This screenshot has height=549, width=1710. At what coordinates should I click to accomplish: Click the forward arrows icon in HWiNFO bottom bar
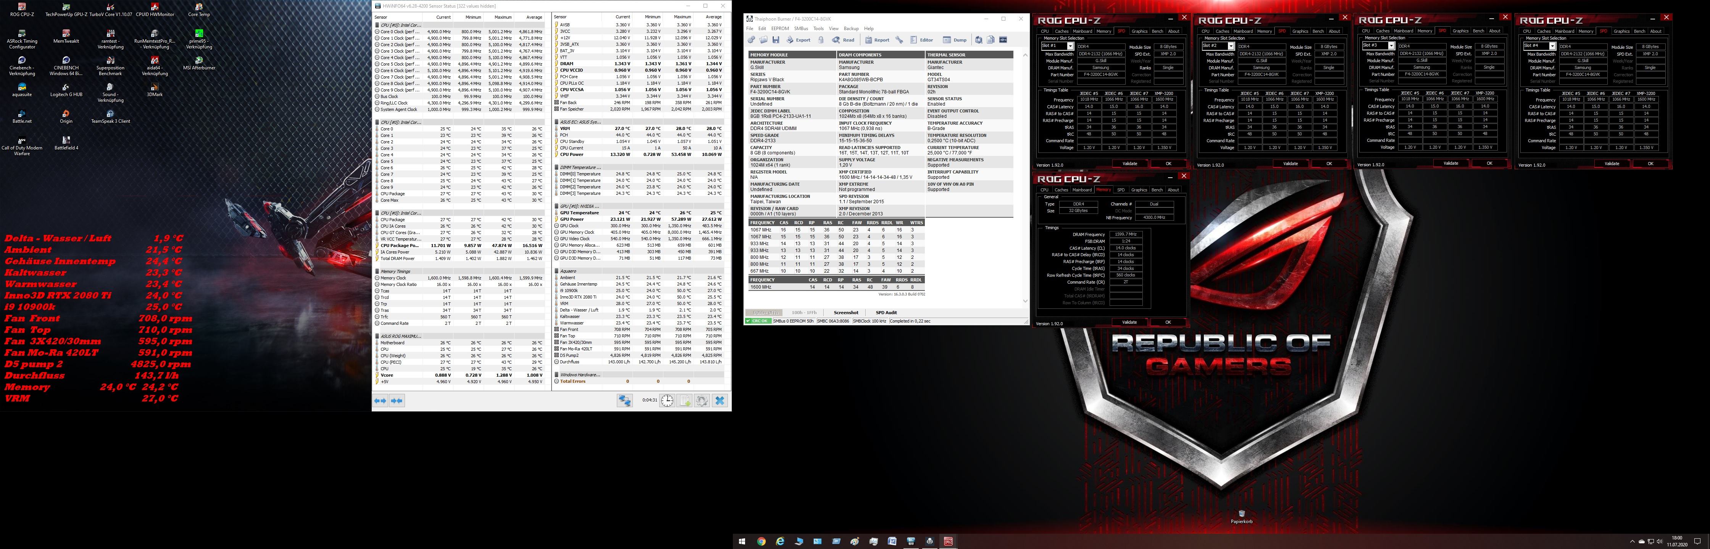(396, 400)
